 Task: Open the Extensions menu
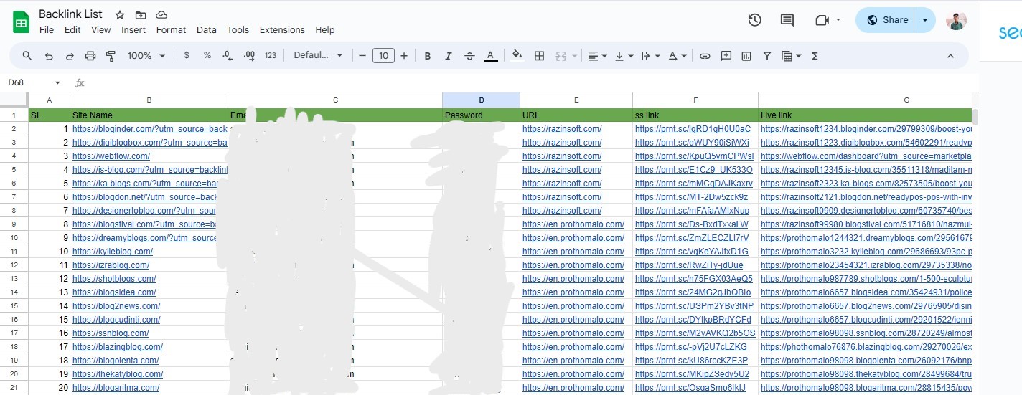tap(281, 30)
